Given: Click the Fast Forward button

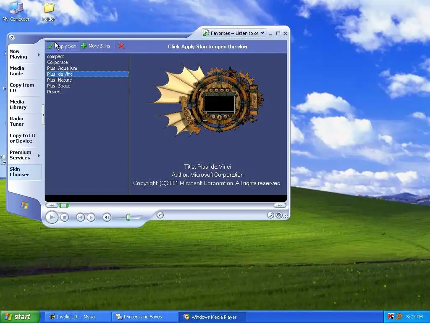Looking at the screenshot, I should [280, 205].
